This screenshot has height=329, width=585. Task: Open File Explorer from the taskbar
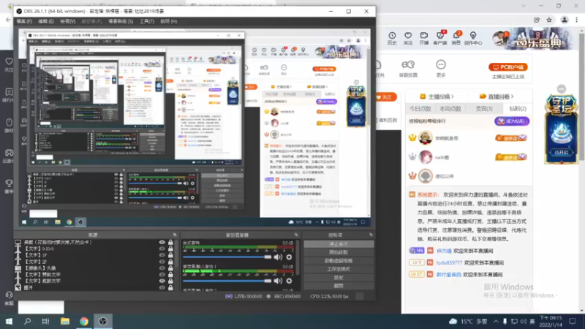pyautogui.click(x=65, y=321)
